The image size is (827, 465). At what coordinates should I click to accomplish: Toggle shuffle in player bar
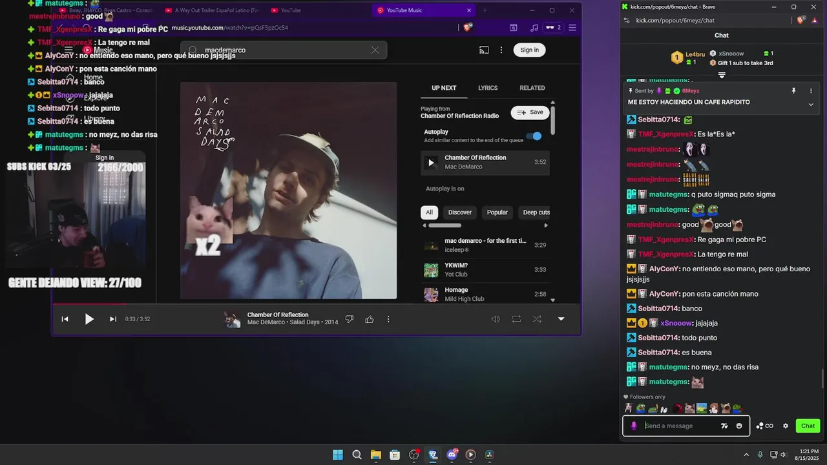coord(537,319)
